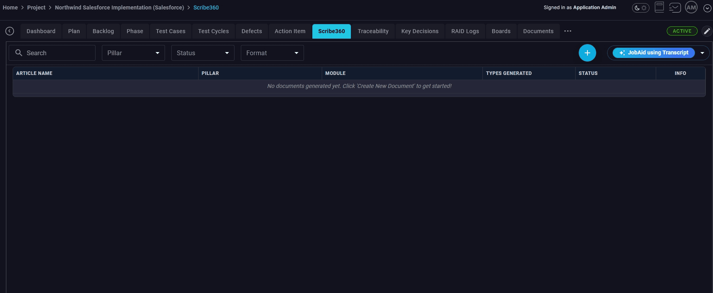Click the AM user avatar
The height and width of the screenshot is (293, 713).
click(x=691, y=7)
